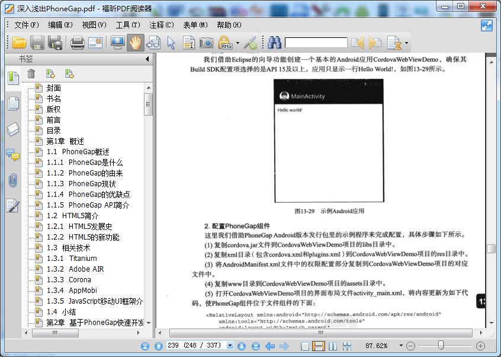Open the bookmarks panel sidebar icon
Screen dimensions: 501x357
[x=13, y=78]
